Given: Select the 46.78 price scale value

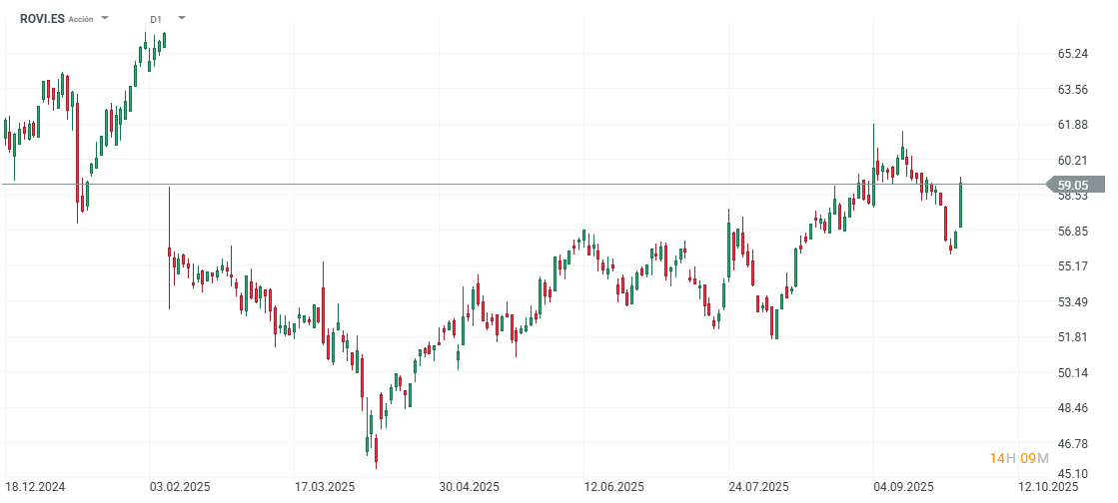Looking at the screenshot, I should click(1072, 443).
